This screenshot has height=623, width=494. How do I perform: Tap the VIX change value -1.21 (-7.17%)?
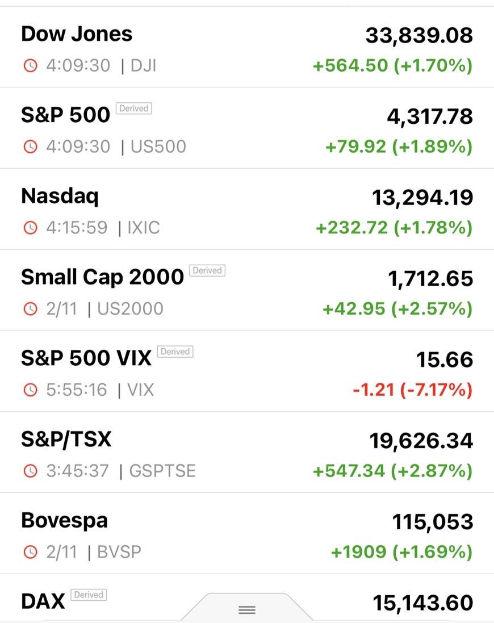pyautogui.click(x=412, y=391)
